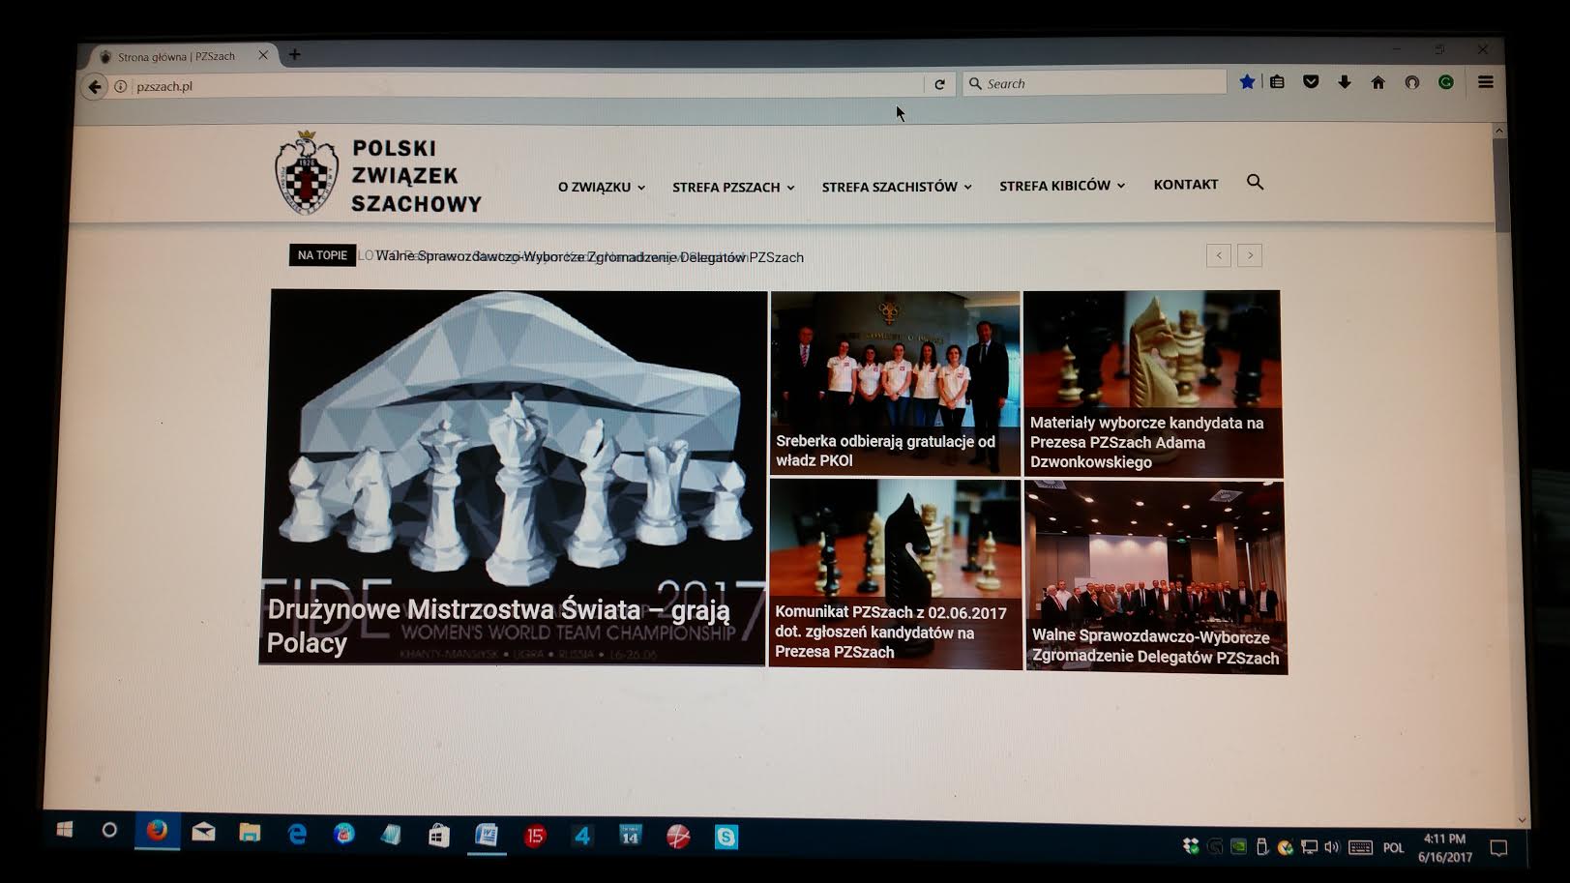
Task: Go to the Firefox home page icon
Action: [1378, 82]
